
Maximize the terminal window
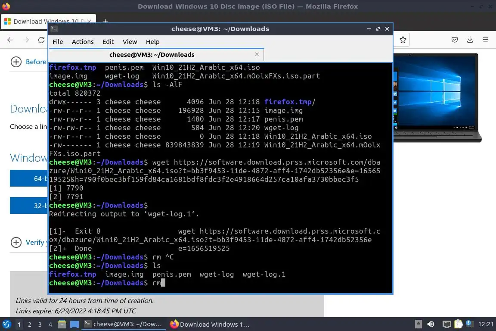pyautogui.click(x=378, y=29)
